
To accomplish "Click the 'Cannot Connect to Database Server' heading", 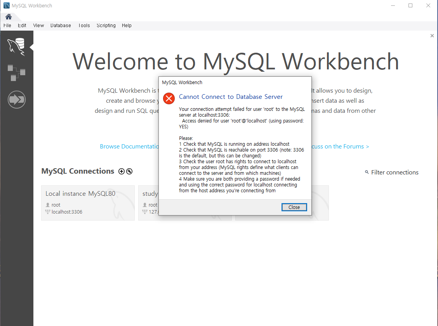I will pos(231,97).
